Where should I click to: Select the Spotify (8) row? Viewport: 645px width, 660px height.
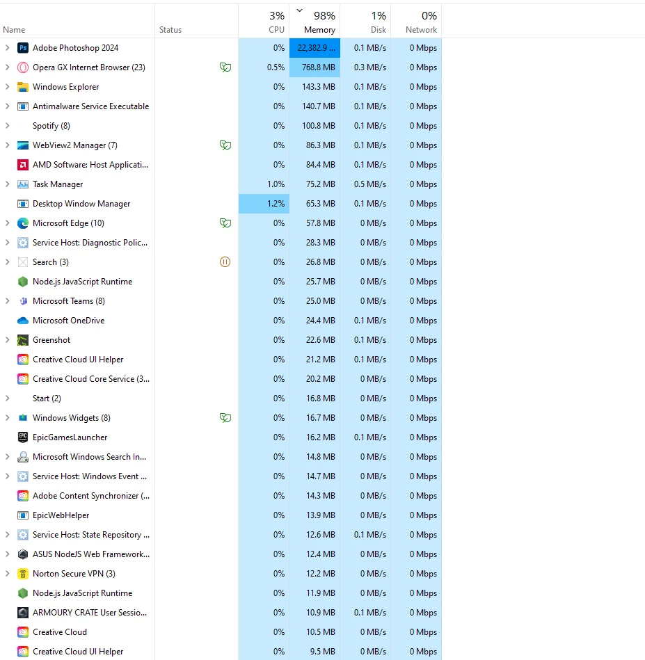[221, 126]
